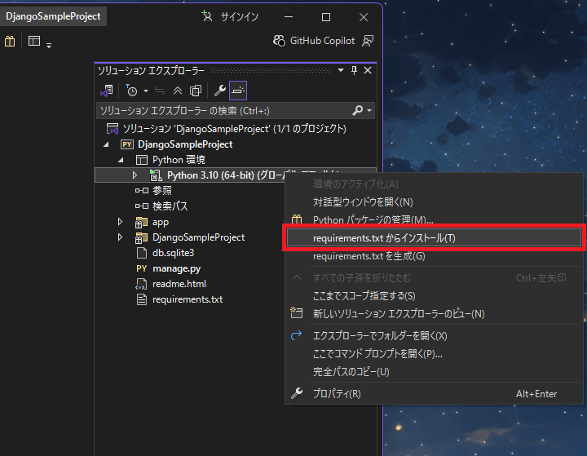Click the feedback icon beside GitHub Copilot
This screenshot has height=456, width=587.
tap(369, 41)
